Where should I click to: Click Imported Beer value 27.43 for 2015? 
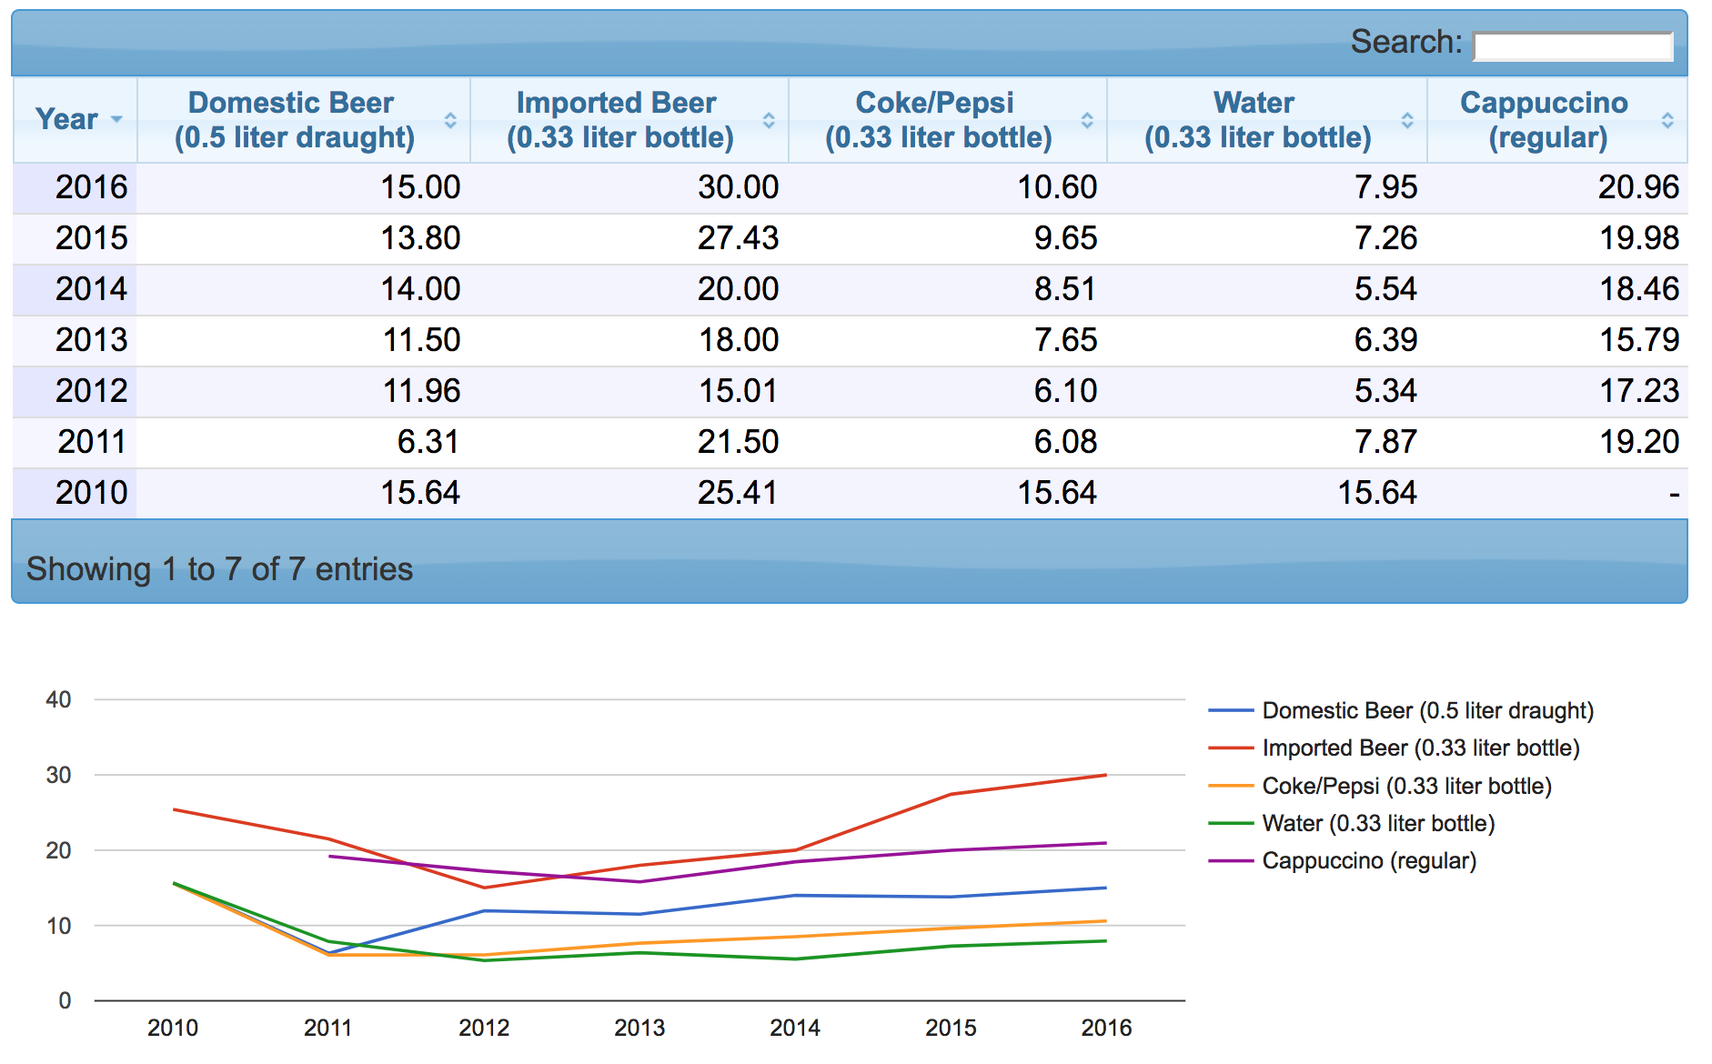(x=739, y=239)
